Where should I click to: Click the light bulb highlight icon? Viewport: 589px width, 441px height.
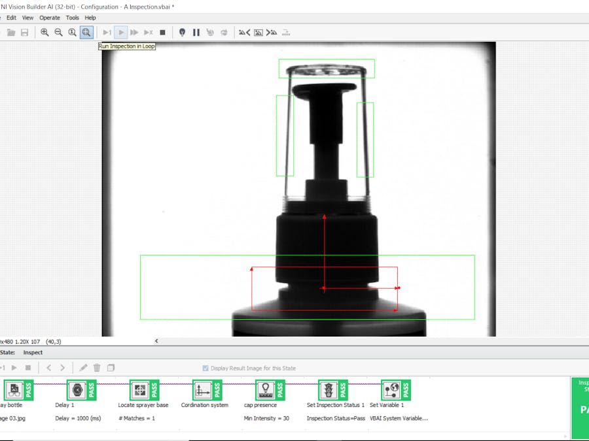point(182,33)
